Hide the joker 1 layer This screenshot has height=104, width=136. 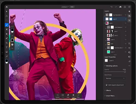[126, 31]
